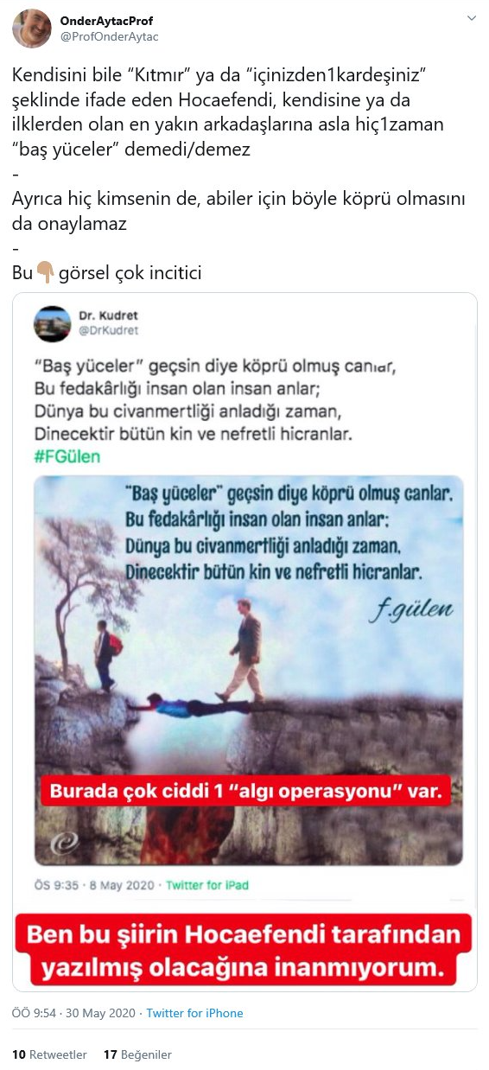View the 10 Retweetler list
The width and height of the screenshot is (489, 1070).
49,1054
